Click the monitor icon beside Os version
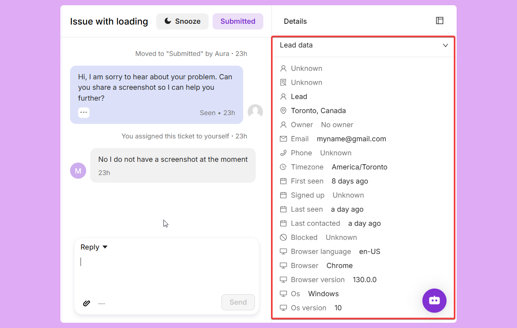 coord(283,308)
